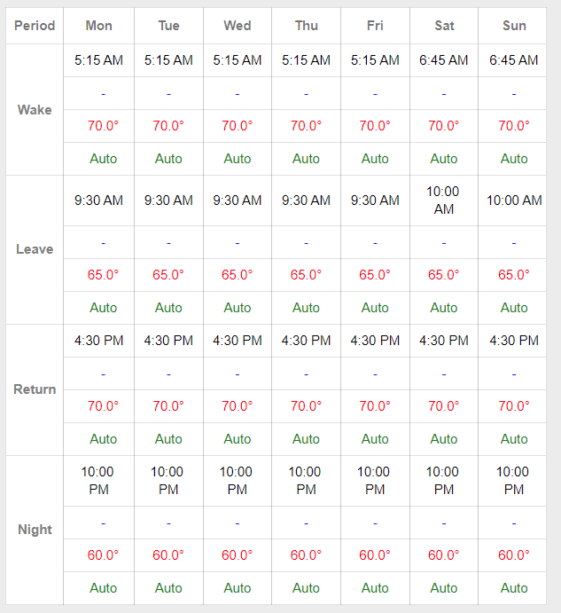This screenshot has width=561, height=613.
Task: Click Sunday's Wake cool setpoint dash
Action: pyautogui.click(x=514, y=94)
